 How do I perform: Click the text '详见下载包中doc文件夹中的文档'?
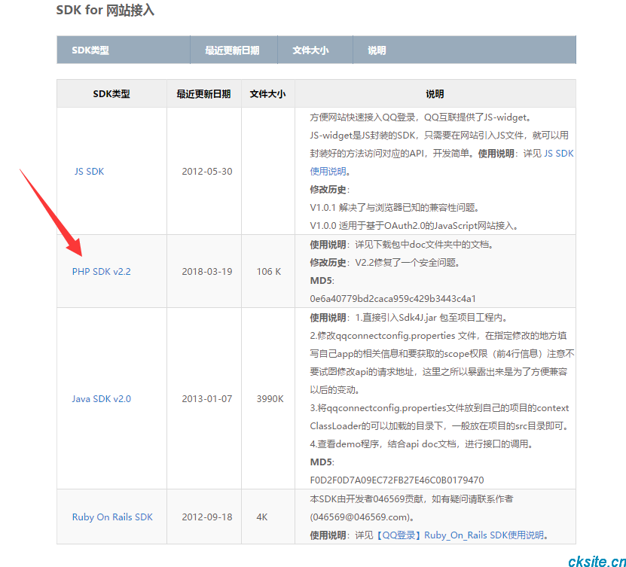[x=424, y=245]
